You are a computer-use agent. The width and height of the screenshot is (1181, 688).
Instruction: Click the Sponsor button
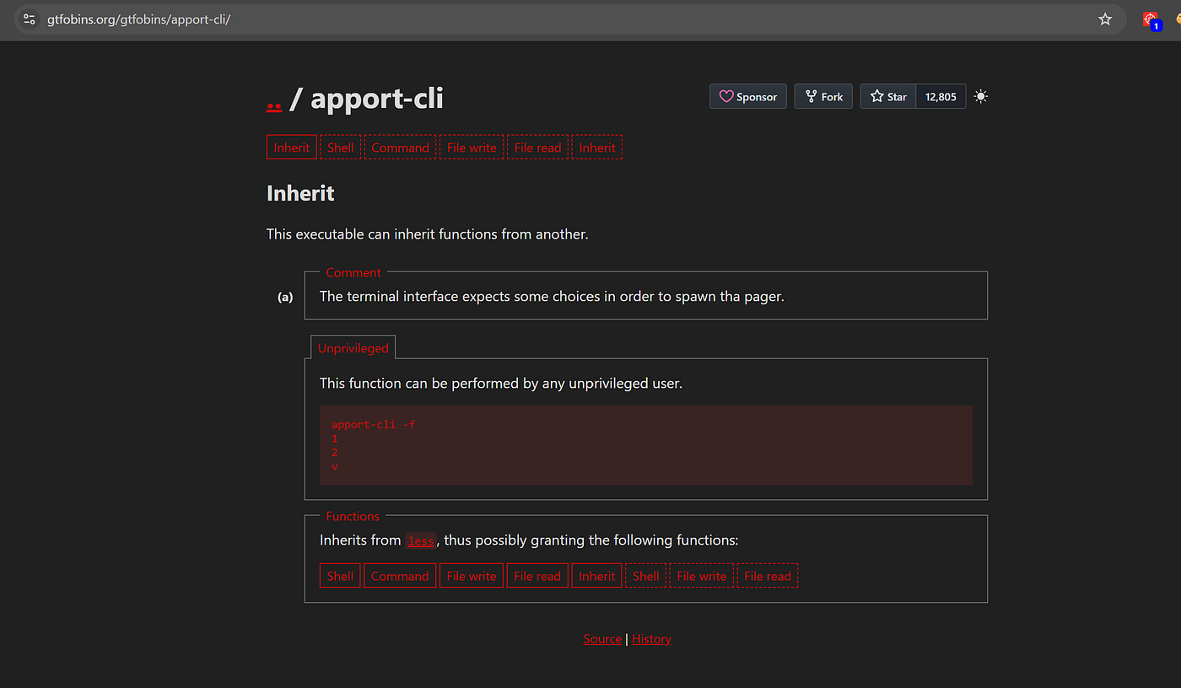tap(748, 96)
